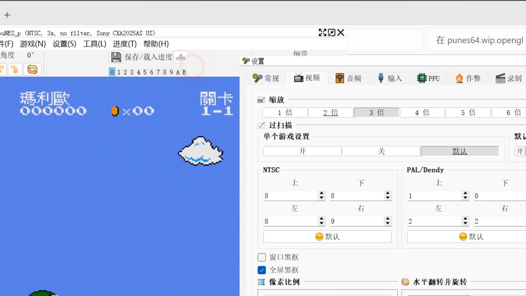Screen dimensions: 526x296
Task: Click the shrink window arrows icon
Action: [x=331, y=33]
